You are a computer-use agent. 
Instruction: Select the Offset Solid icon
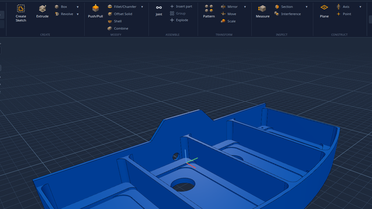pyautogui.click(x=110, y=14)
